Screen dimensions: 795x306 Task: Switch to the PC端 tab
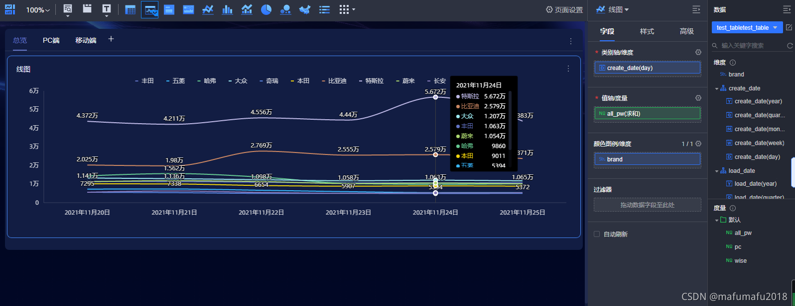tap(51, 40)
